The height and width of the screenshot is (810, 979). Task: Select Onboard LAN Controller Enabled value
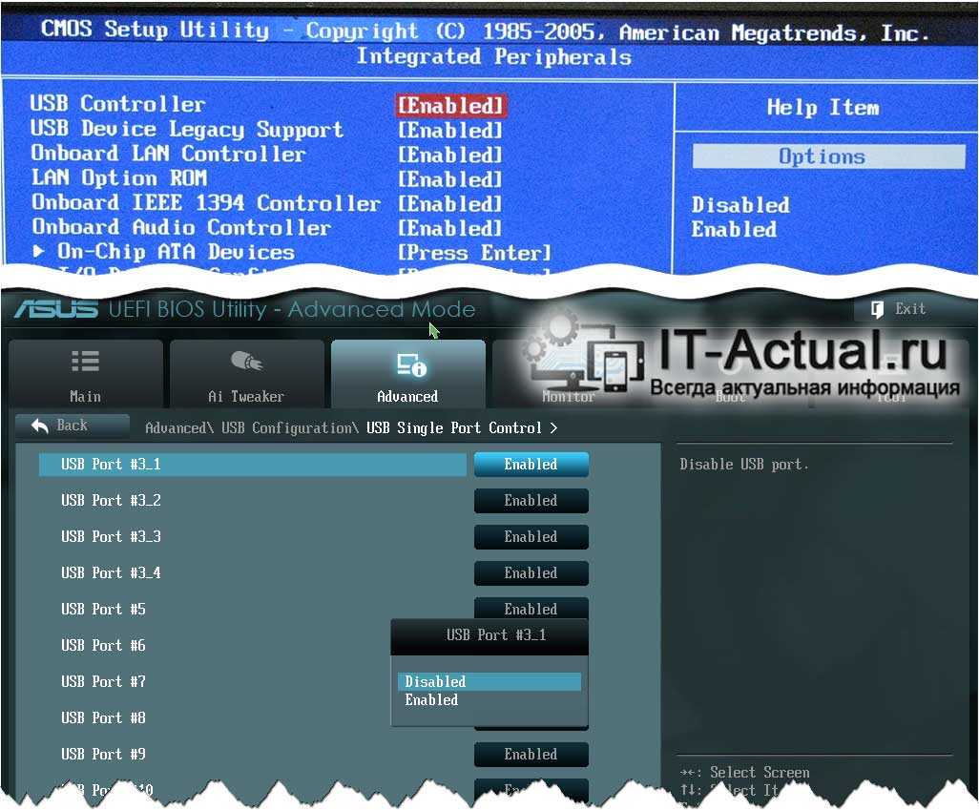click(450, 155)
